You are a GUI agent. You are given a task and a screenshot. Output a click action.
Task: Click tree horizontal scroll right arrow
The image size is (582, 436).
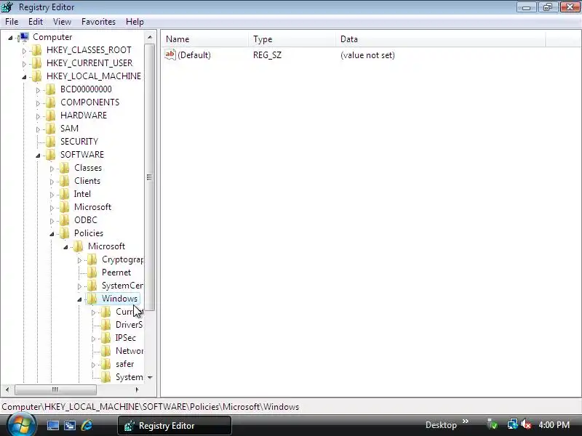click(137, 389)
